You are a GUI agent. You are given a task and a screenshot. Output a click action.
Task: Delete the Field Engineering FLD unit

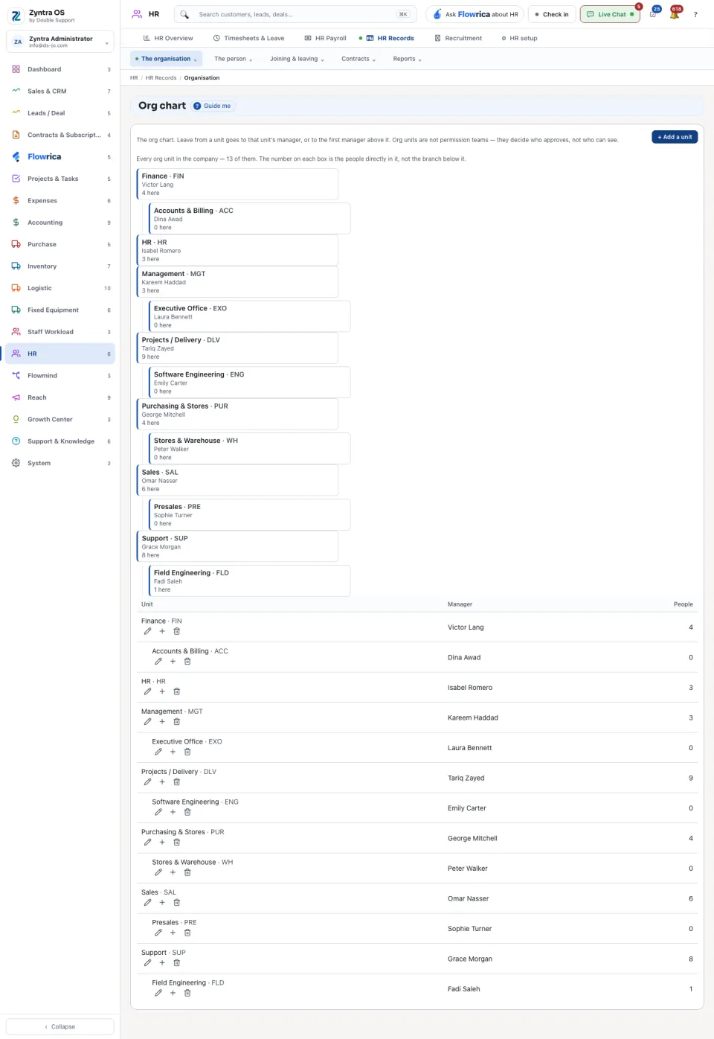(187, 993)
